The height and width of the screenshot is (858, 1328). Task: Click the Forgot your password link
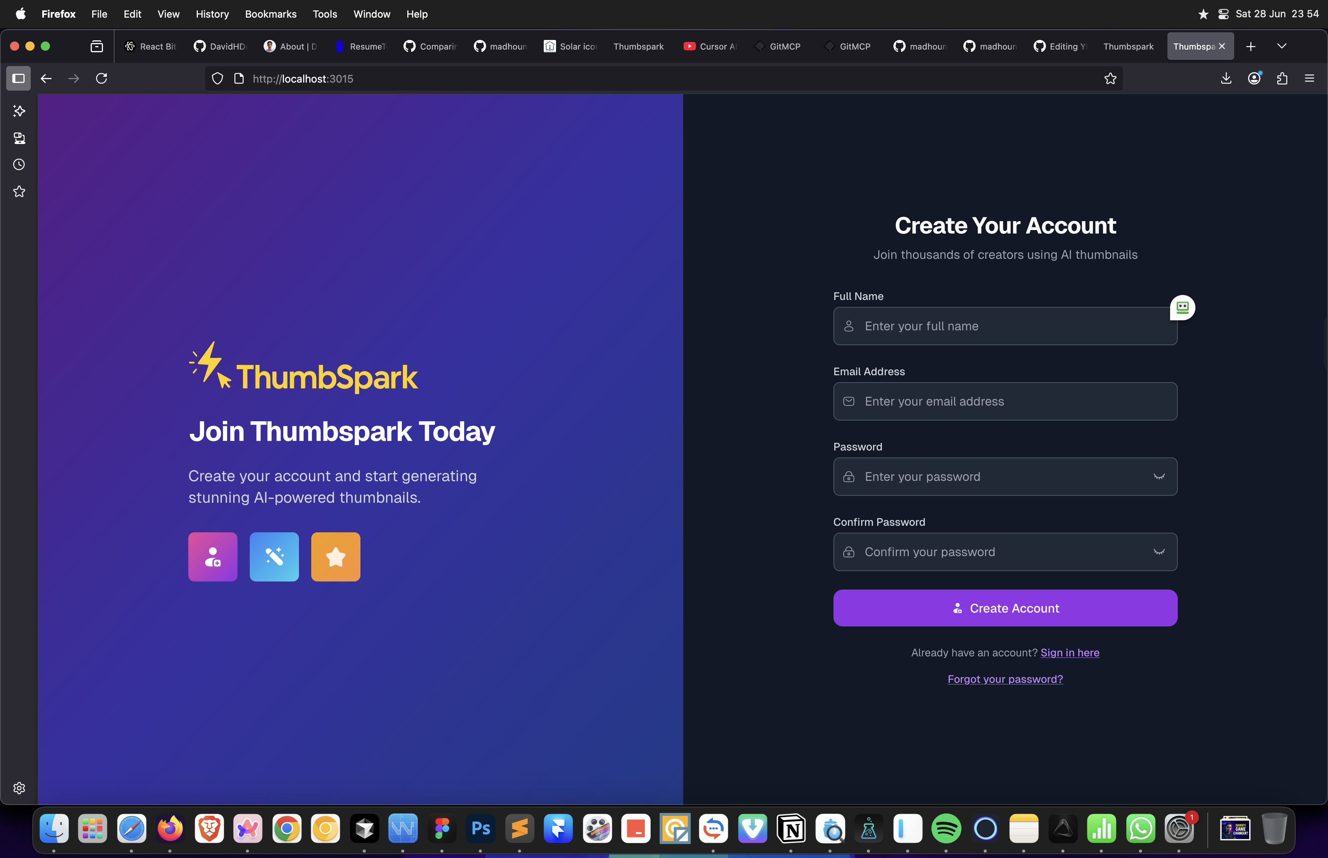1005,679
